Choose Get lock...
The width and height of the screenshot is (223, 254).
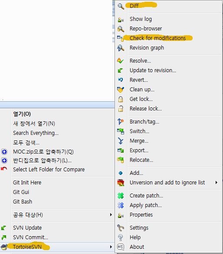tap(141, 99)
